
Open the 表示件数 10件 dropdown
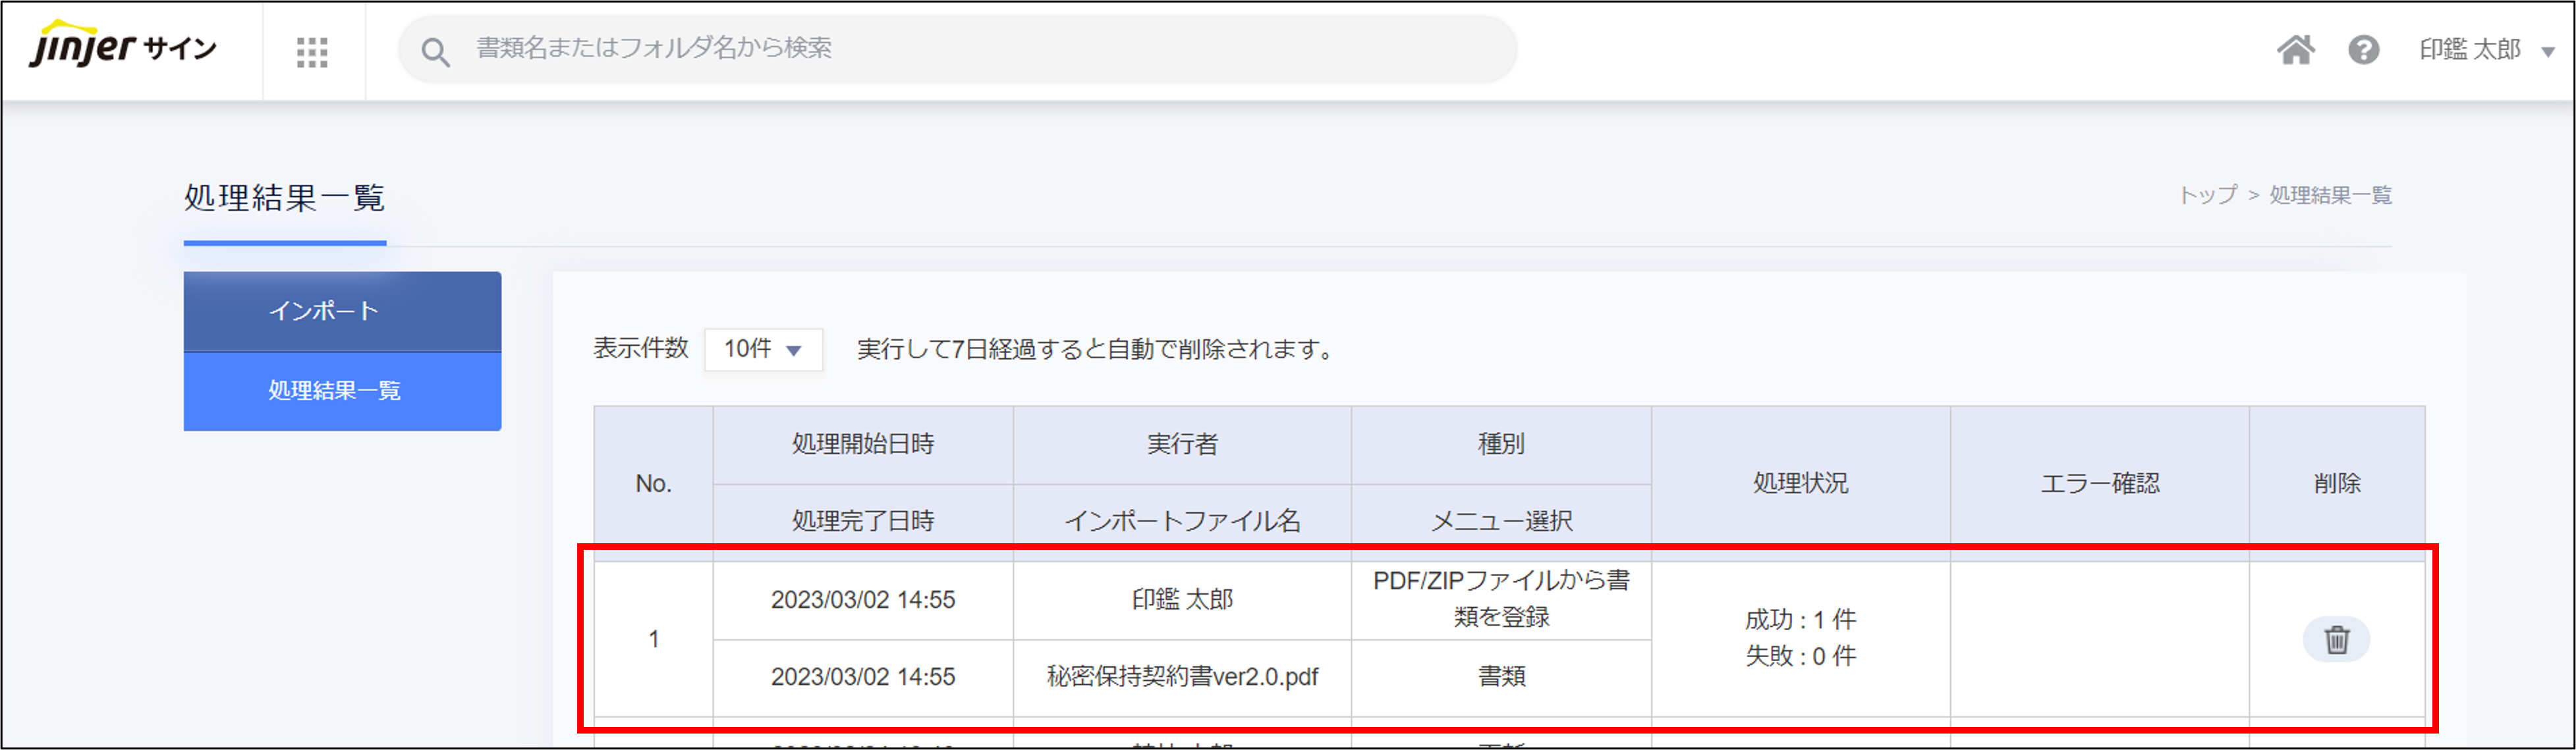763,349
